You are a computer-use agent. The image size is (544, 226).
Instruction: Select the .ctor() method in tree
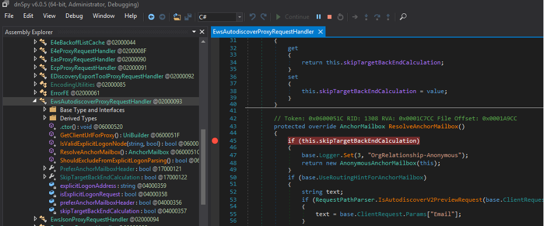tap(91, 127)
